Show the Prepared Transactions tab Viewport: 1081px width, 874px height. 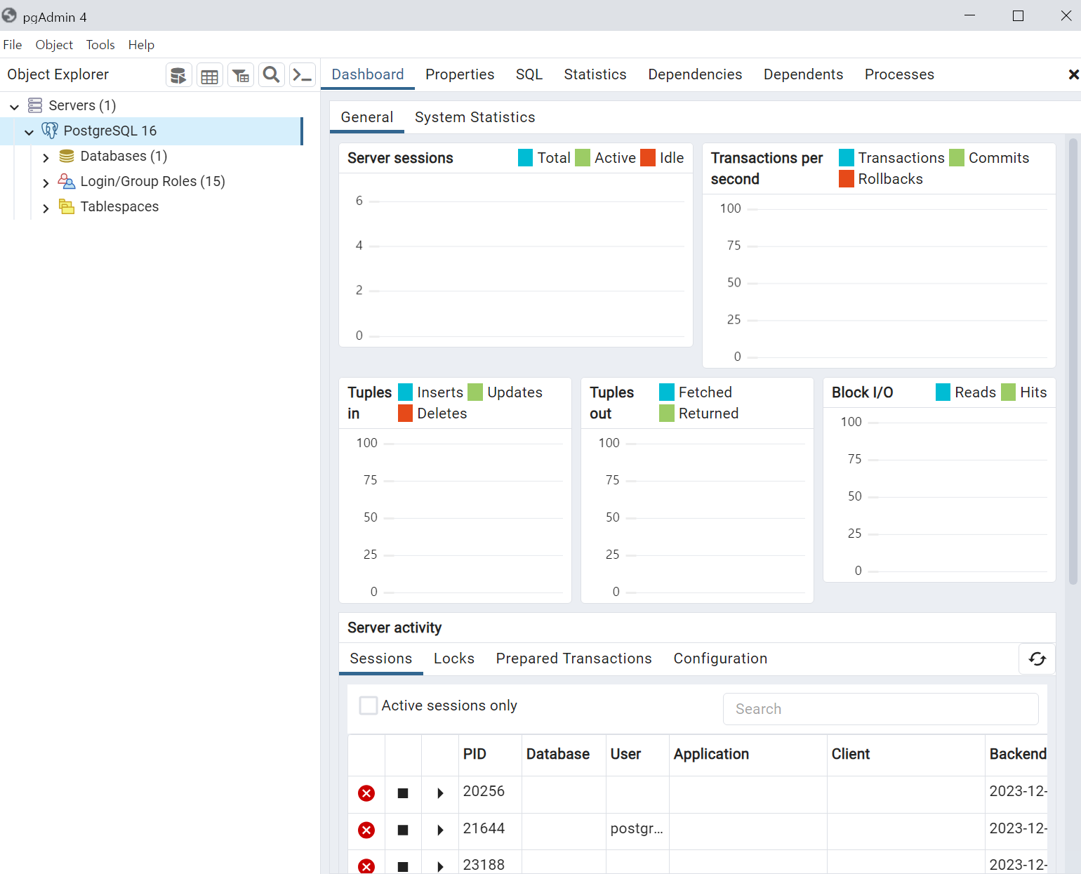pos(574,658)
